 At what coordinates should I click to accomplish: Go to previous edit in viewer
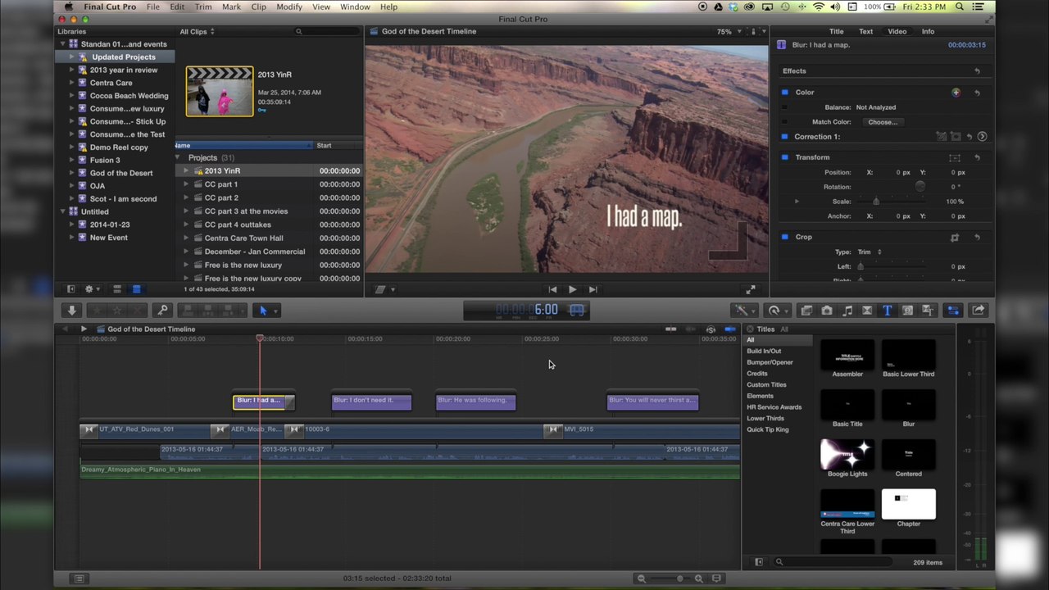[x=552, y=289]
